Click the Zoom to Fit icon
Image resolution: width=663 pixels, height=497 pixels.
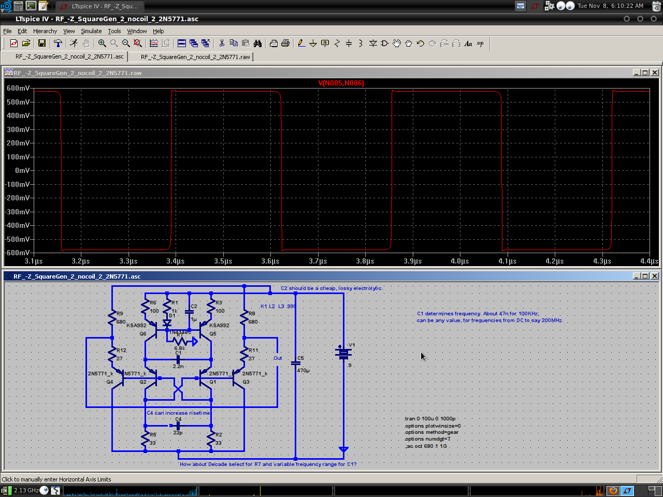(138, 43)
